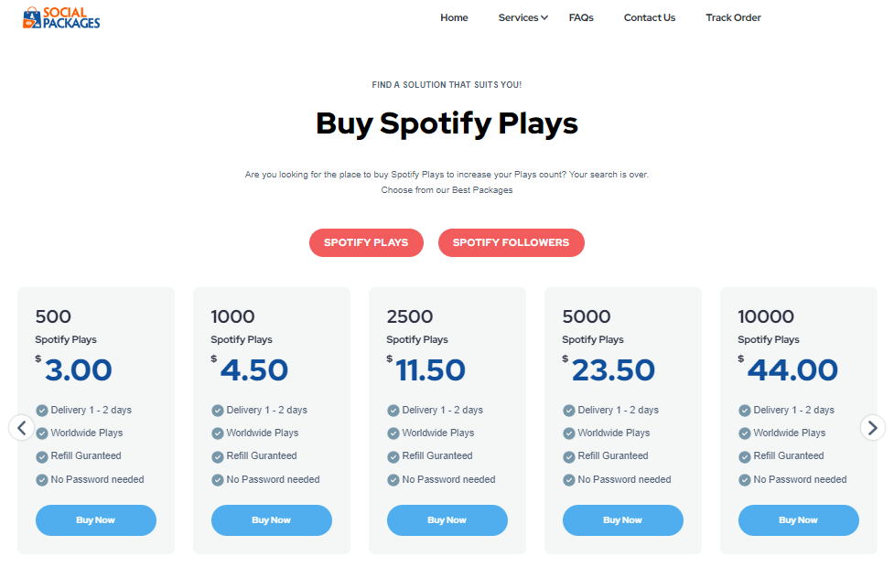
Task: Click checkmark icon beside 2500 plan Refill Guranteed
Action: [393, 456]
